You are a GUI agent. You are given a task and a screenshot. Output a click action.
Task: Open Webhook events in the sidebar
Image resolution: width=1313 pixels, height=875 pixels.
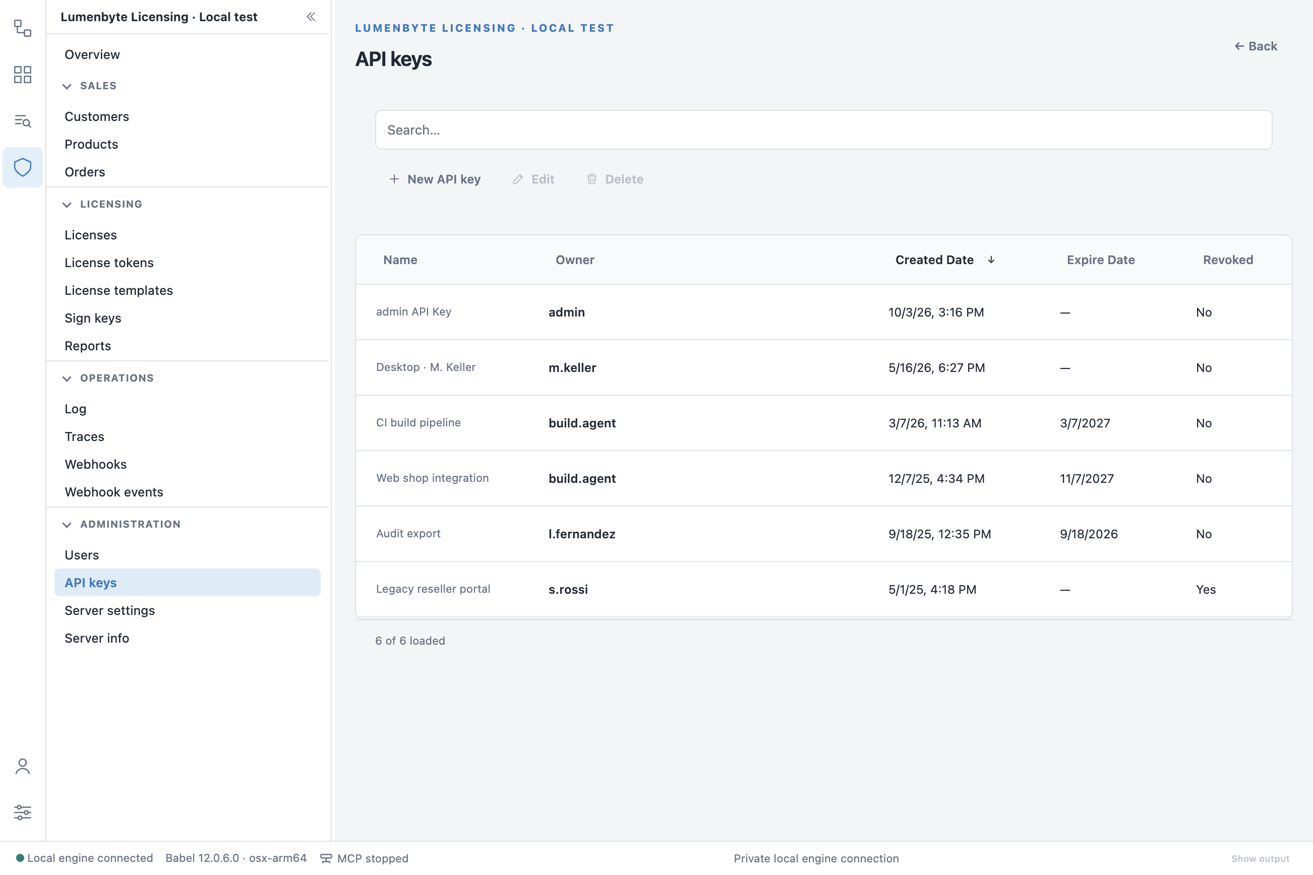click(x=188, y=492)
